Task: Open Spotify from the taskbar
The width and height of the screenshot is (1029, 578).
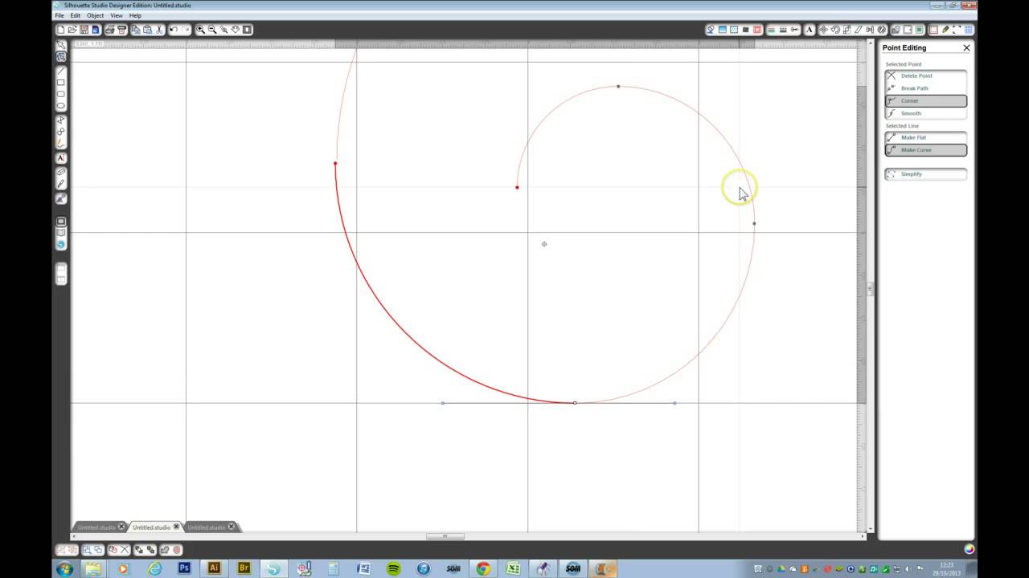Action: coord(394,568)
